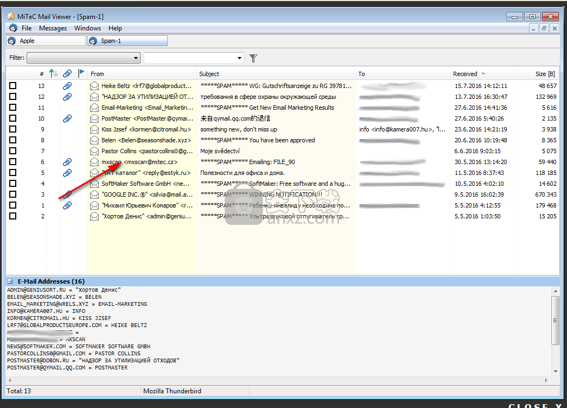
Task: Sort by the Subject column header
Action: [276, 74]
